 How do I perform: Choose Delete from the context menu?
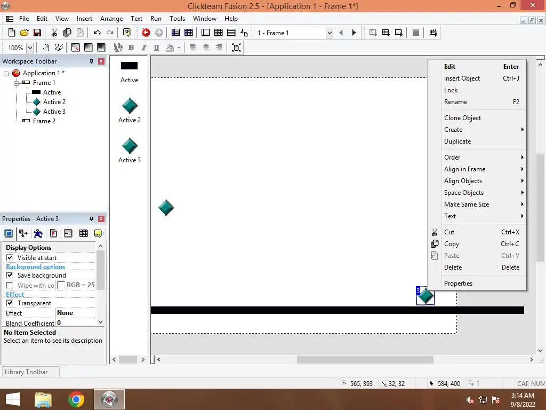[484, 267]
